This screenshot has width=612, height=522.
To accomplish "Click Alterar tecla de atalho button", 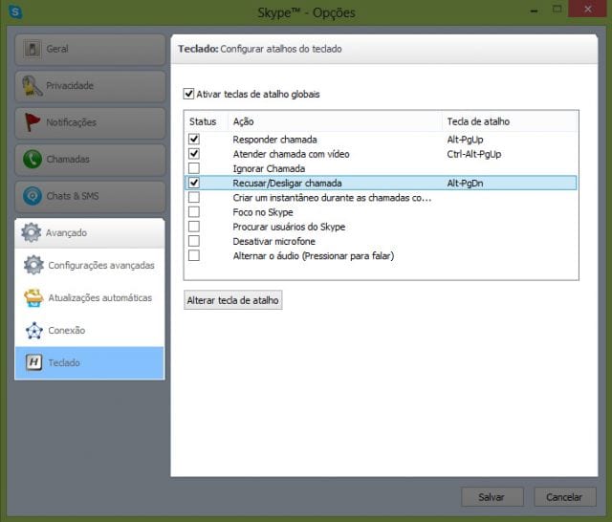I will point(233,300).
